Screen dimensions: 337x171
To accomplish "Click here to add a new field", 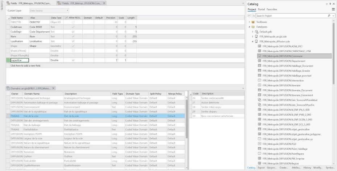I will coord(26,65).
